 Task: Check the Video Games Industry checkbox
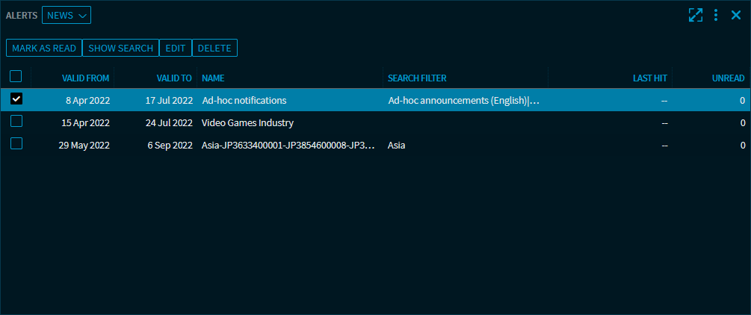pyautogui.click(x=16, y=122)
